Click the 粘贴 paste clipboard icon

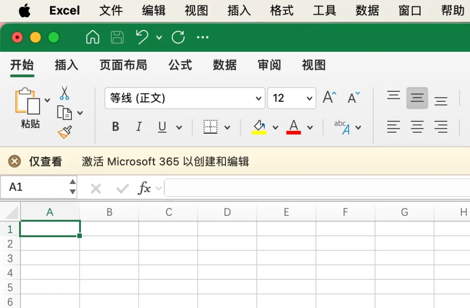coord(27,101)
